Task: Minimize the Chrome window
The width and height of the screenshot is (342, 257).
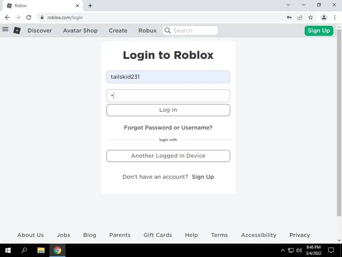Action: tap(303, 5)
